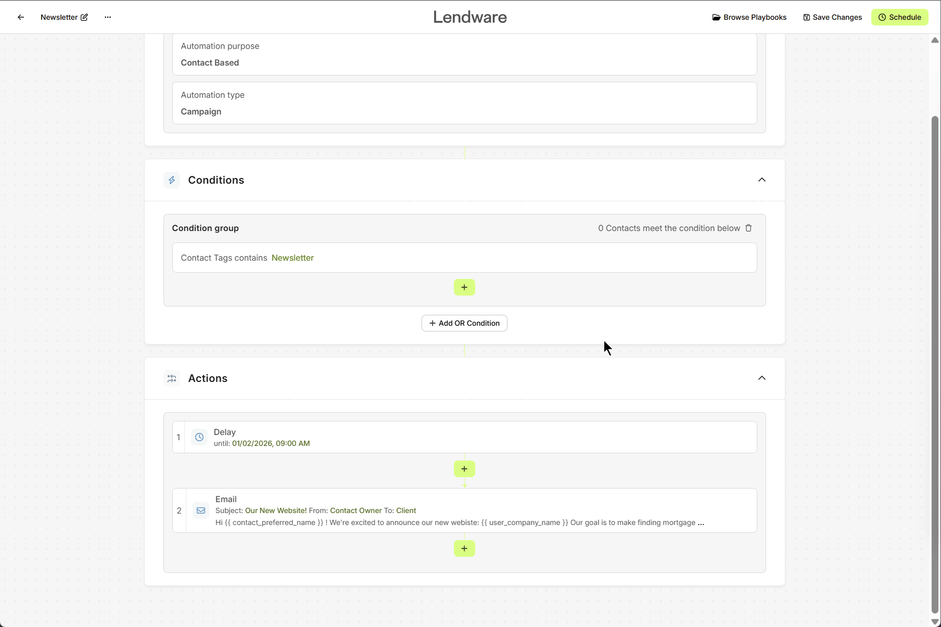Image resolution: width=941 pixels, height=627 pixels.
Task: Open the Automation type Campaign field
Action: point(464,103)
